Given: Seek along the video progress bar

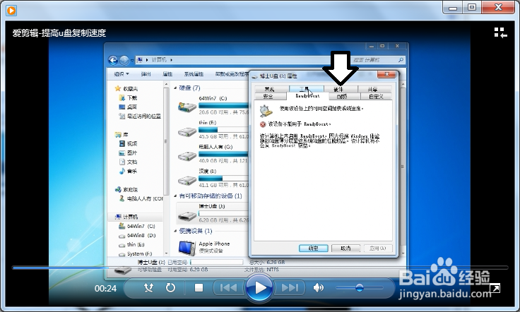Looking at the screenshot, I should pyautogui.click(x=260, y=268).
